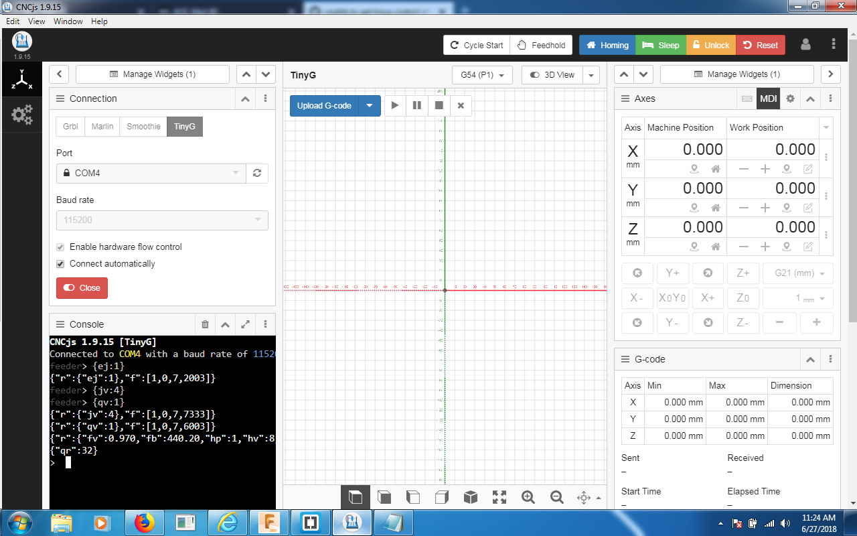Pause the G-code run

(417, 105)
